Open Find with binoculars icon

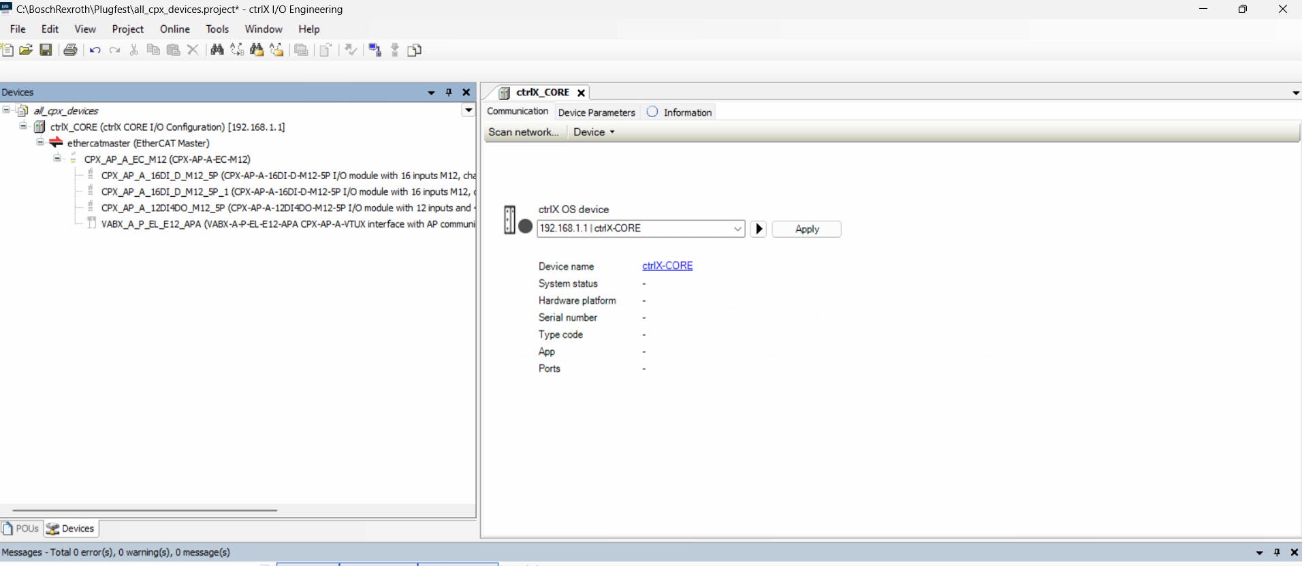point(217,50)
